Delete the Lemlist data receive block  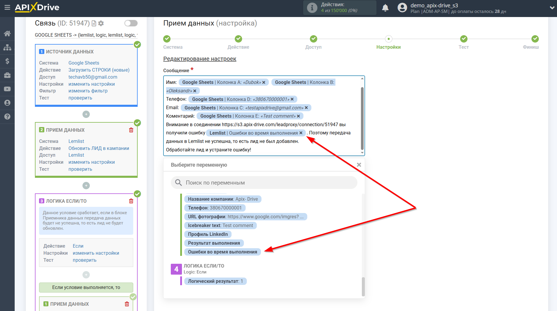point(131,130)
